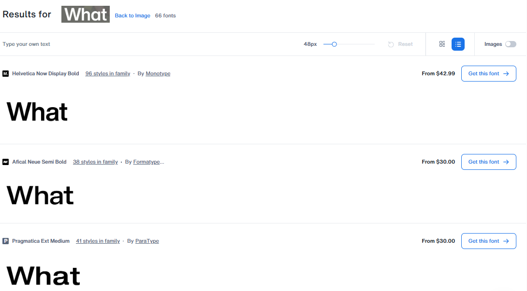527x291 pixels.
Task: Open ParaType foundry logo icon
Action: [x=6, y=241]
